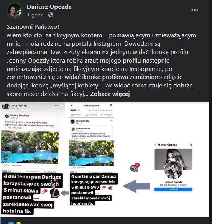Open Dariusz Opozda's profile picture
This screenshot has height=224, width=212.
coord(15,11)
